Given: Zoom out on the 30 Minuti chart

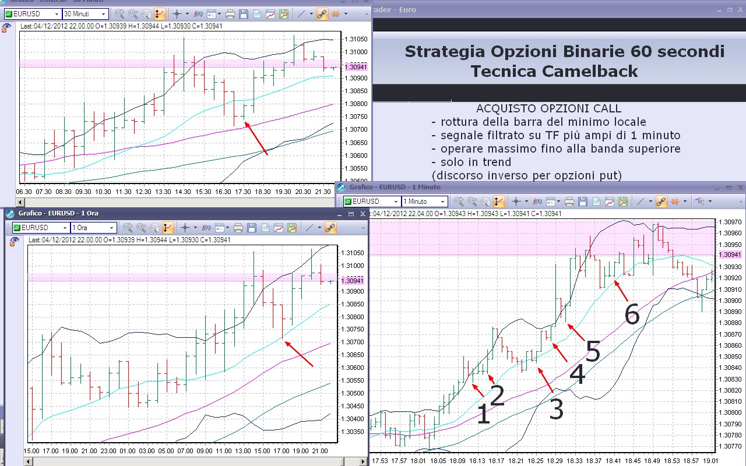Looking at the screenshot, I should point(133,13).
